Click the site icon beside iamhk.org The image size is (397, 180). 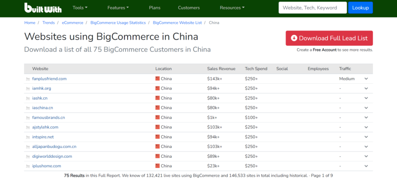pyautogui.click(x=28, y=88)
